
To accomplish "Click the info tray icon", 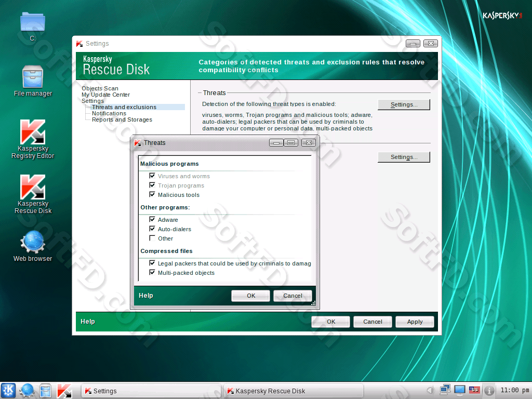I will pyautogui.click(x=489, y=390).
